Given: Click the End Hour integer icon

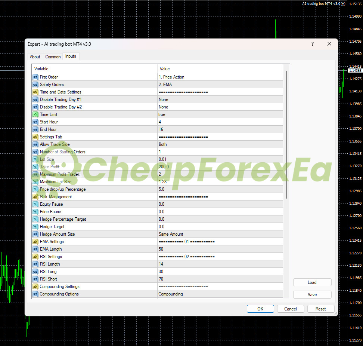Looking at the screenshot, I should (35, 129).
